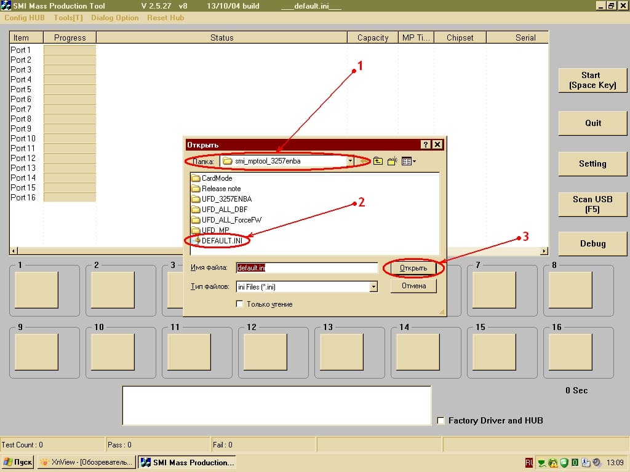This screenshot has width=630, height=472.
Task: Open the Reset Hub menu
Action: point(165,18)
